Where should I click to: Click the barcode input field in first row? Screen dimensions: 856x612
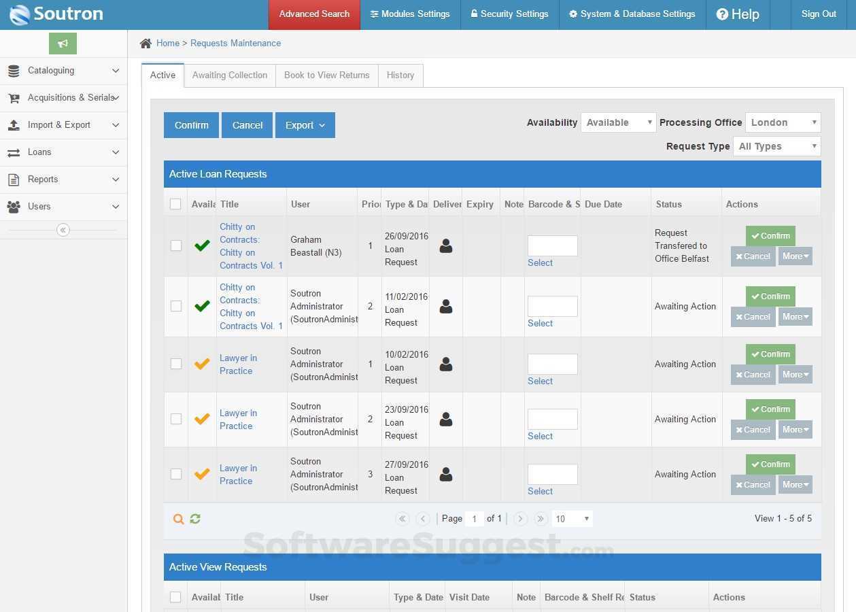[552, 245]
